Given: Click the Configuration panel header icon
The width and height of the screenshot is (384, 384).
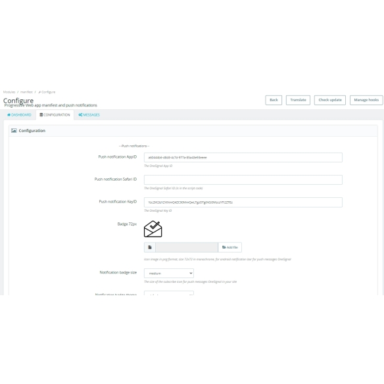Looking at the screenshot, I should pos(14,131).
